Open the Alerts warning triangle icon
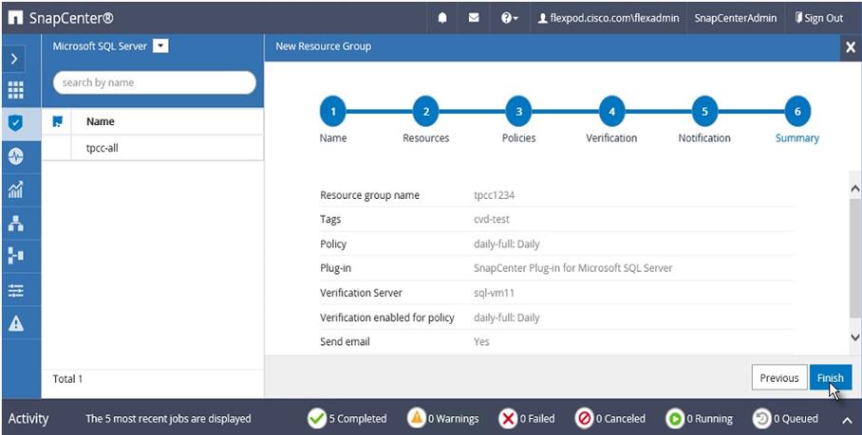Image resolution: width=862 pixels, height=435 pixels. click(x=16, y=324)
